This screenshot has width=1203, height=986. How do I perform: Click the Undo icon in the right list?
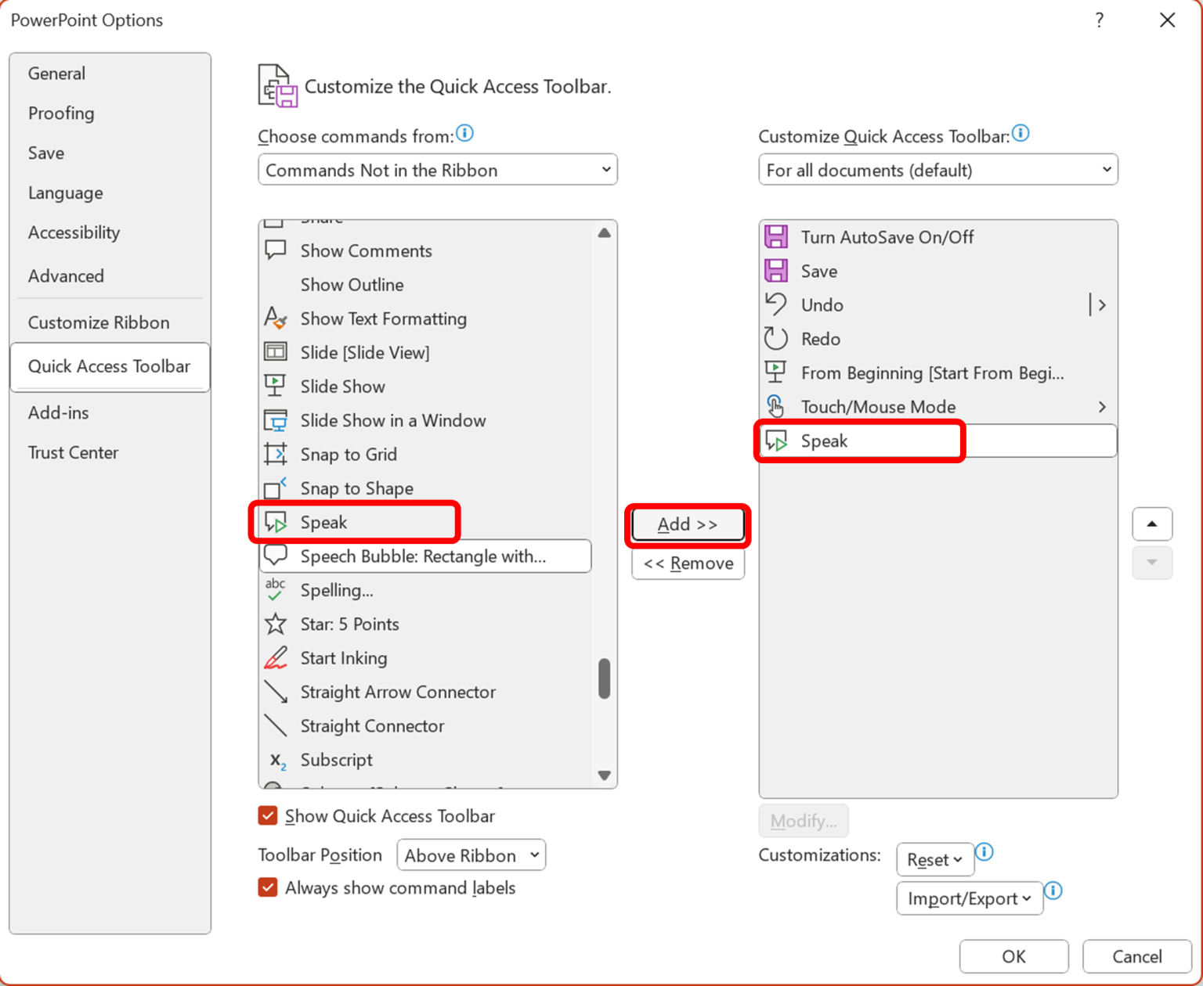pos(776,304)
